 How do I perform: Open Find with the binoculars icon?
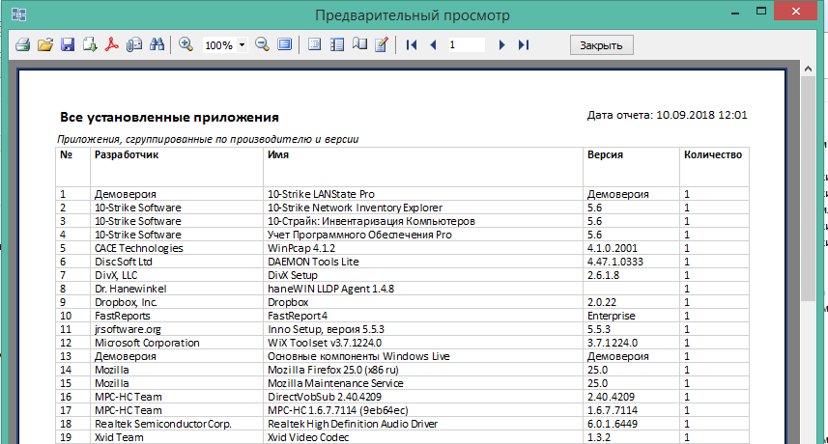click(x=157, y=44)
